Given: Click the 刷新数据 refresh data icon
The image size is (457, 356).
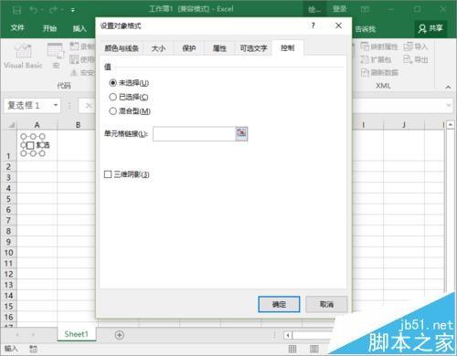Looking at the screenshot, I should click(365, 72).
